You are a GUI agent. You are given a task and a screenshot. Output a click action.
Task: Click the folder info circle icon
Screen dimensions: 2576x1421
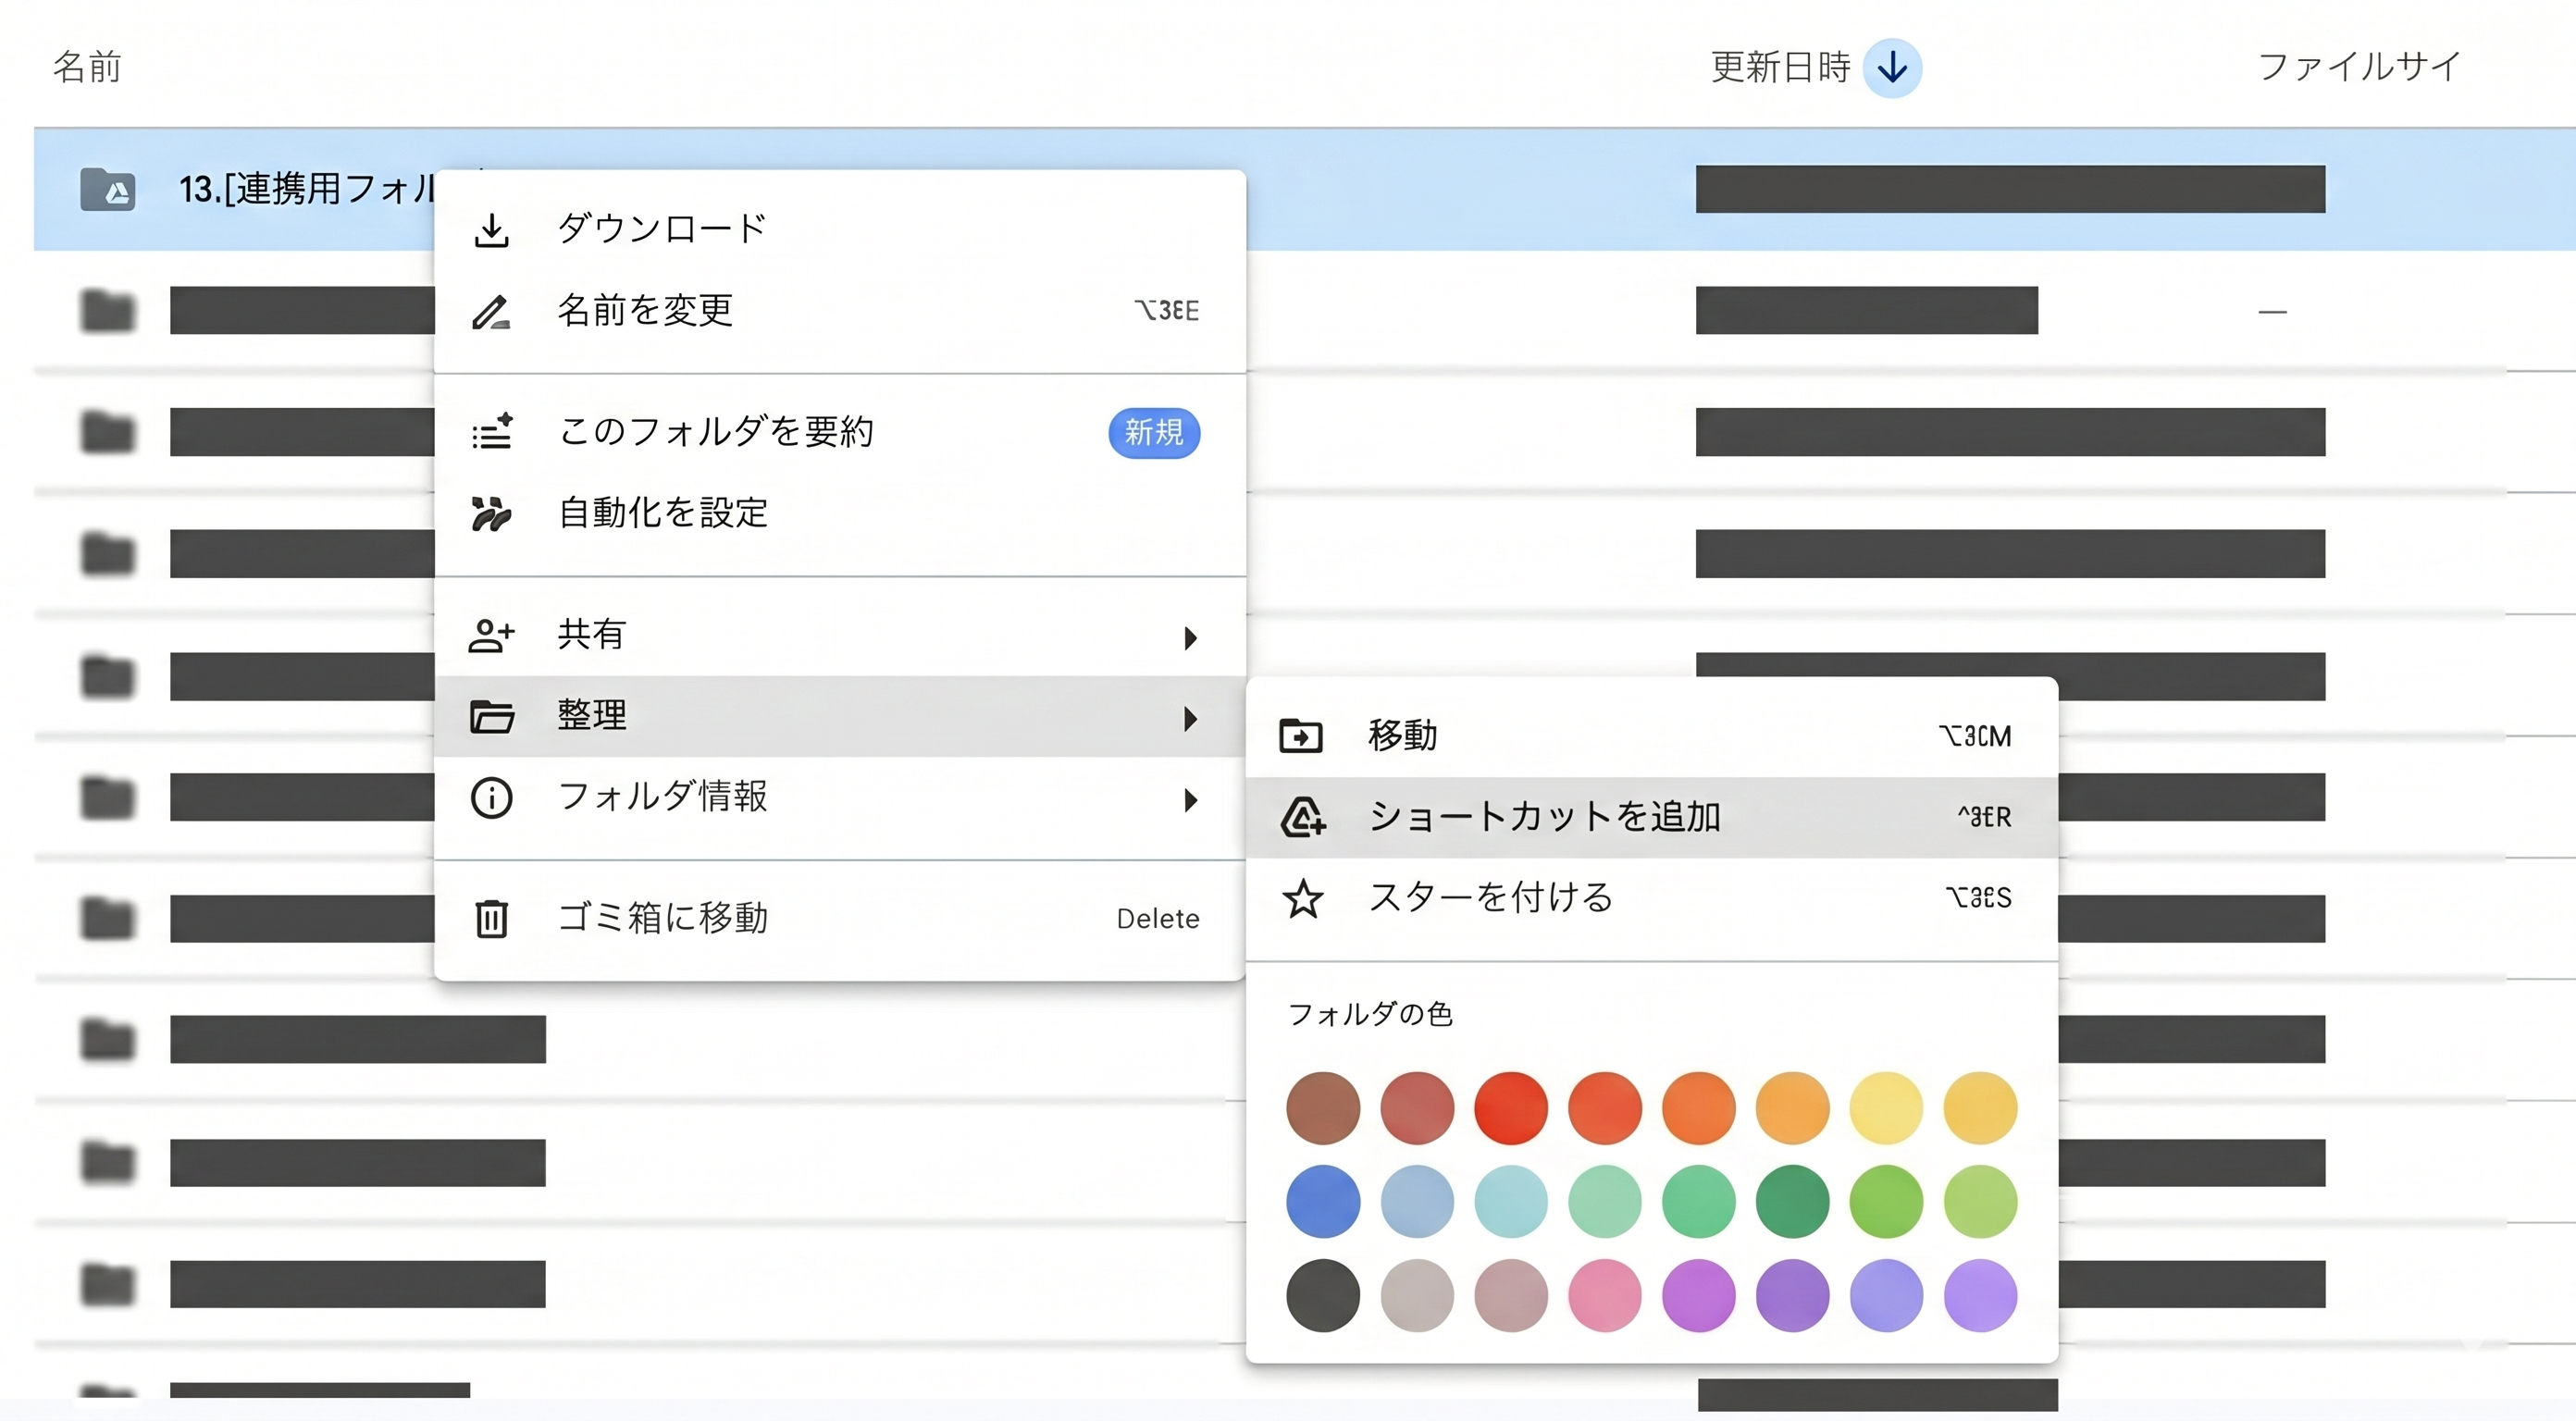pyautogui.click(x=491, y=798)
